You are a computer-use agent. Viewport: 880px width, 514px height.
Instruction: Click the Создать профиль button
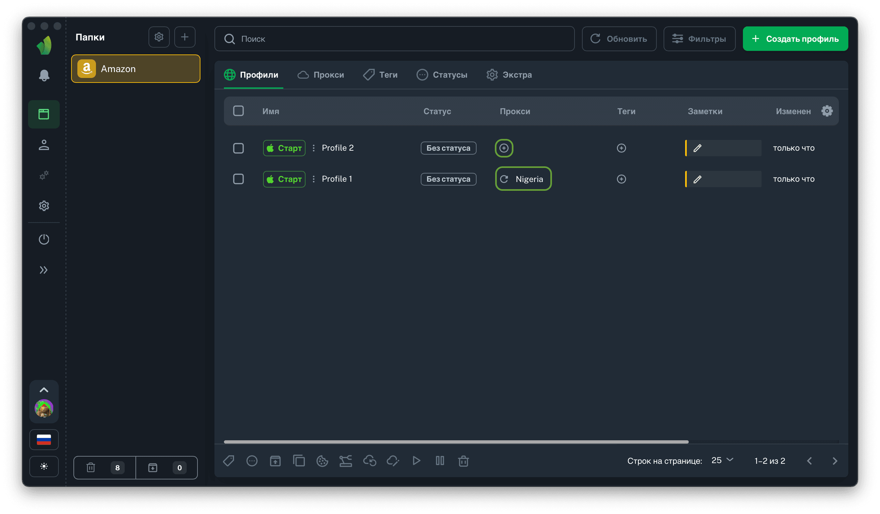[x=795, y=39]
